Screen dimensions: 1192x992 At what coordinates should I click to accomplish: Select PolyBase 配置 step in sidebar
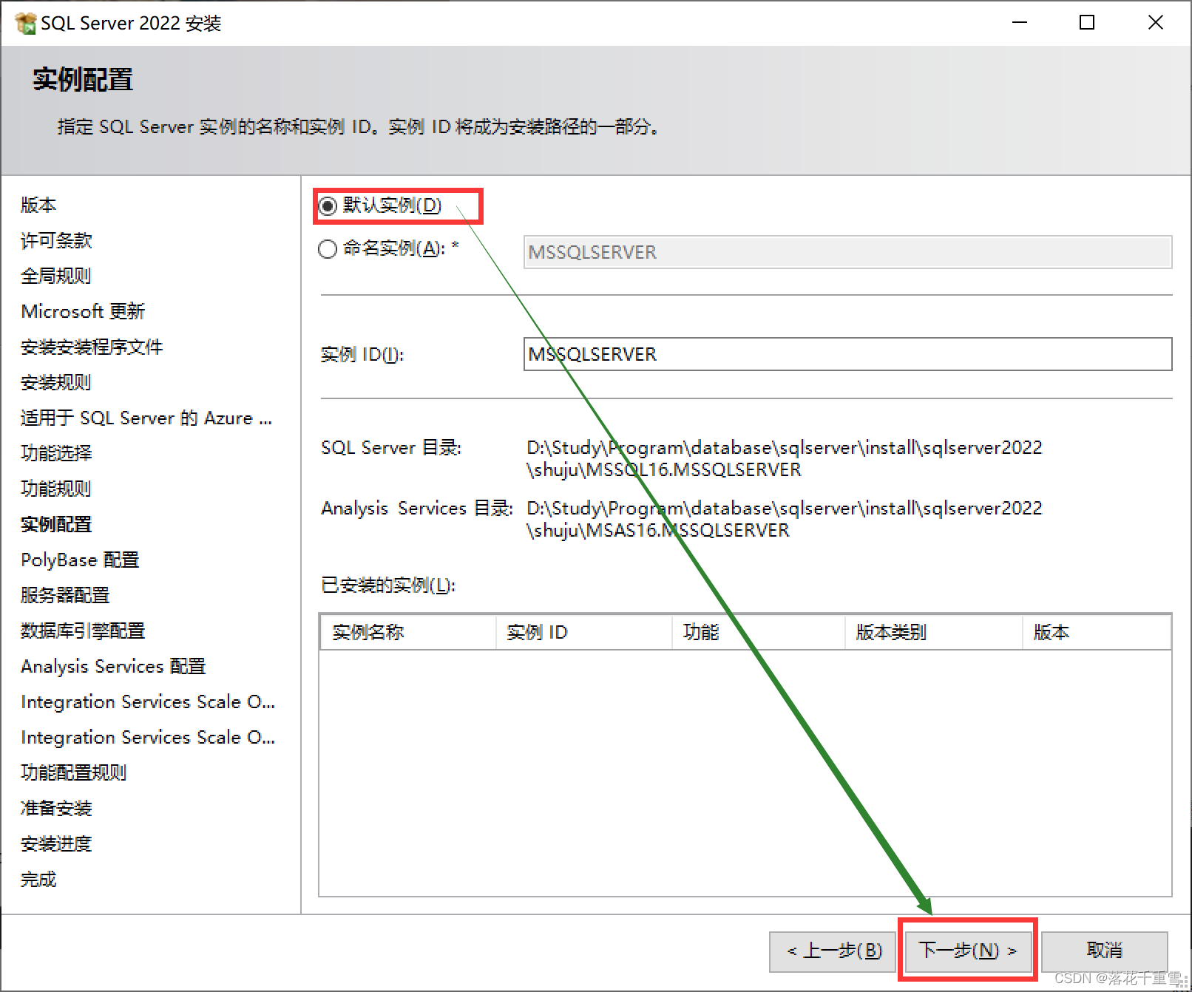pos(80,560)
